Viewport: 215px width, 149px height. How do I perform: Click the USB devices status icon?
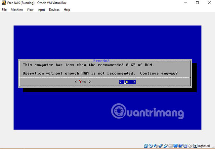(166, 146)
